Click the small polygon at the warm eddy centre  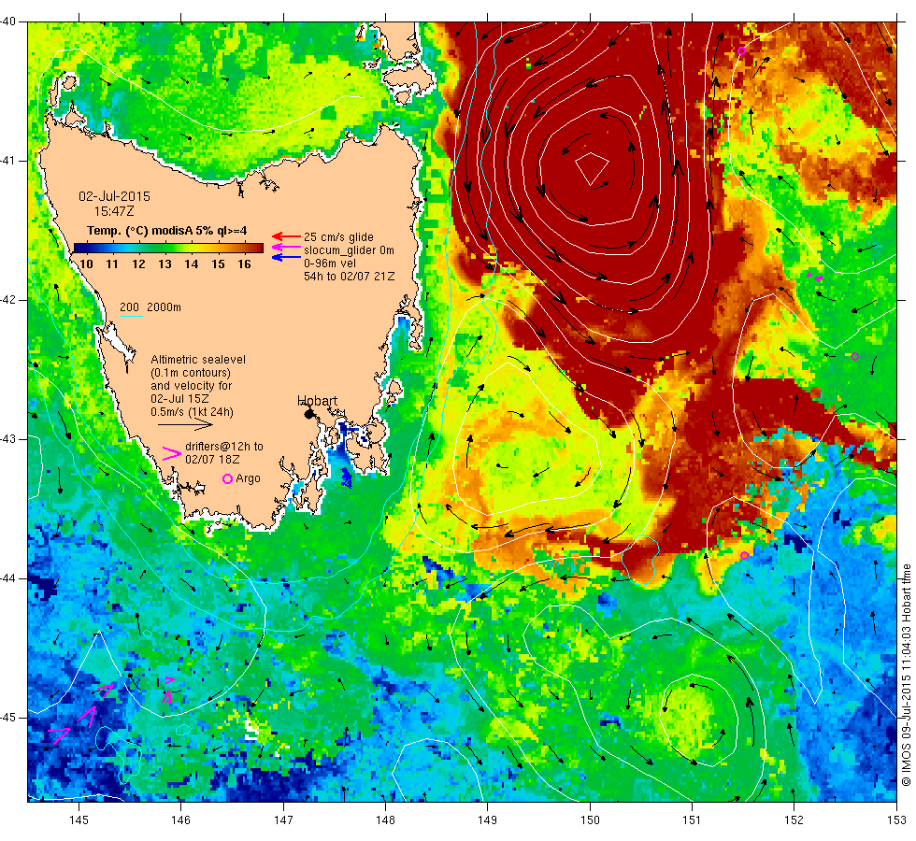coord(592,169)
